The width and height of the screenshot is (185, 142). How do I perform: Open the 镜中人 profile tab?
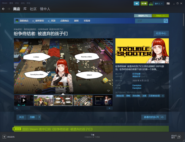[x=45, y=9]
